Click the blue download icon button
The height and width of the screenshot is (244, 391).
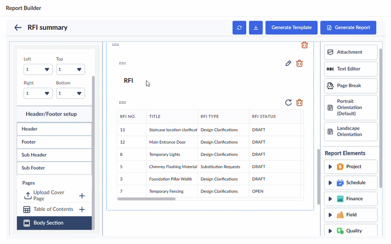click(x=256, y=28)
